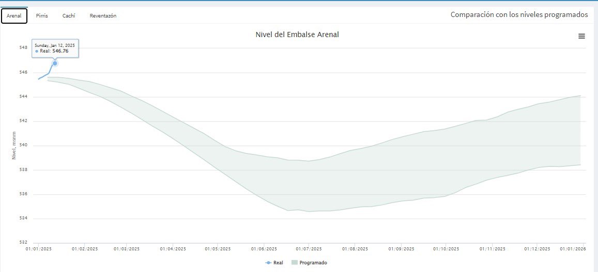598x272 pixels.
Task: Switch to the Pirris tab
Action: (42, 16)
